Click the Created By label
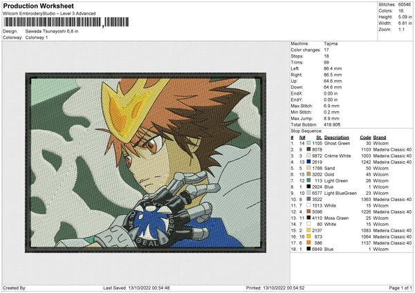This screenshot has width=415, height=293. pos(15,288)
